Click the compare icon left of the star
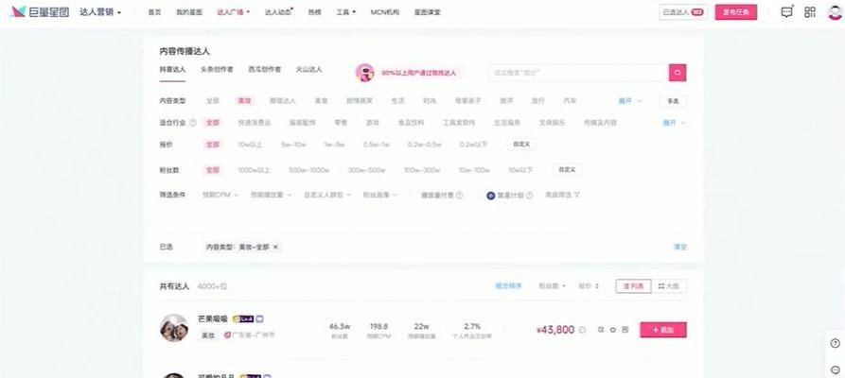 click(x=601, y=330)
